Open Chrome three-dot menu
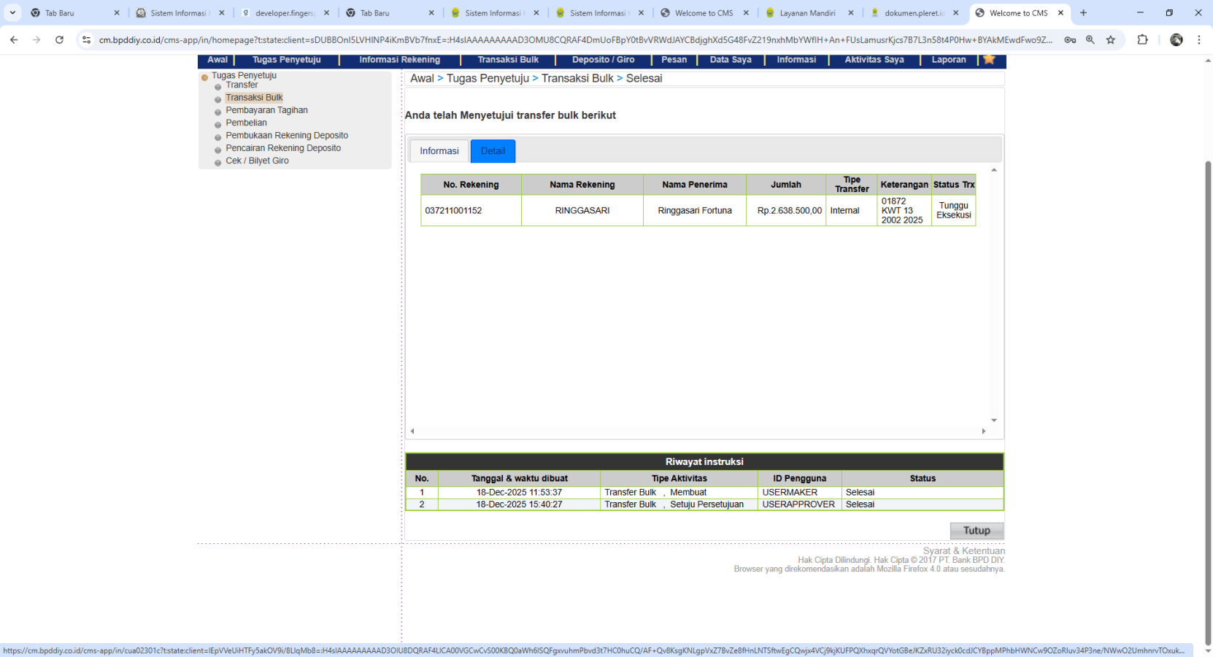 pyautogui.click(x=1198, y=40)
